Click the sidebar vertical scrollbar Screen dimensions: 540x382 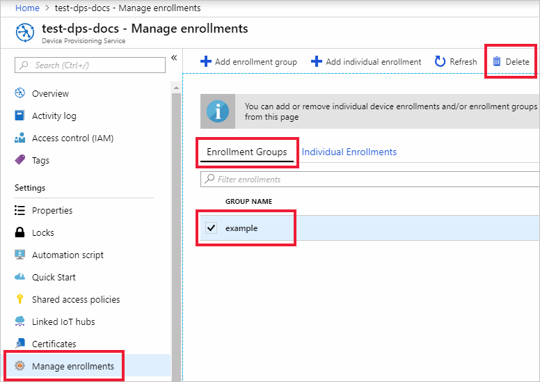[176, 209]
